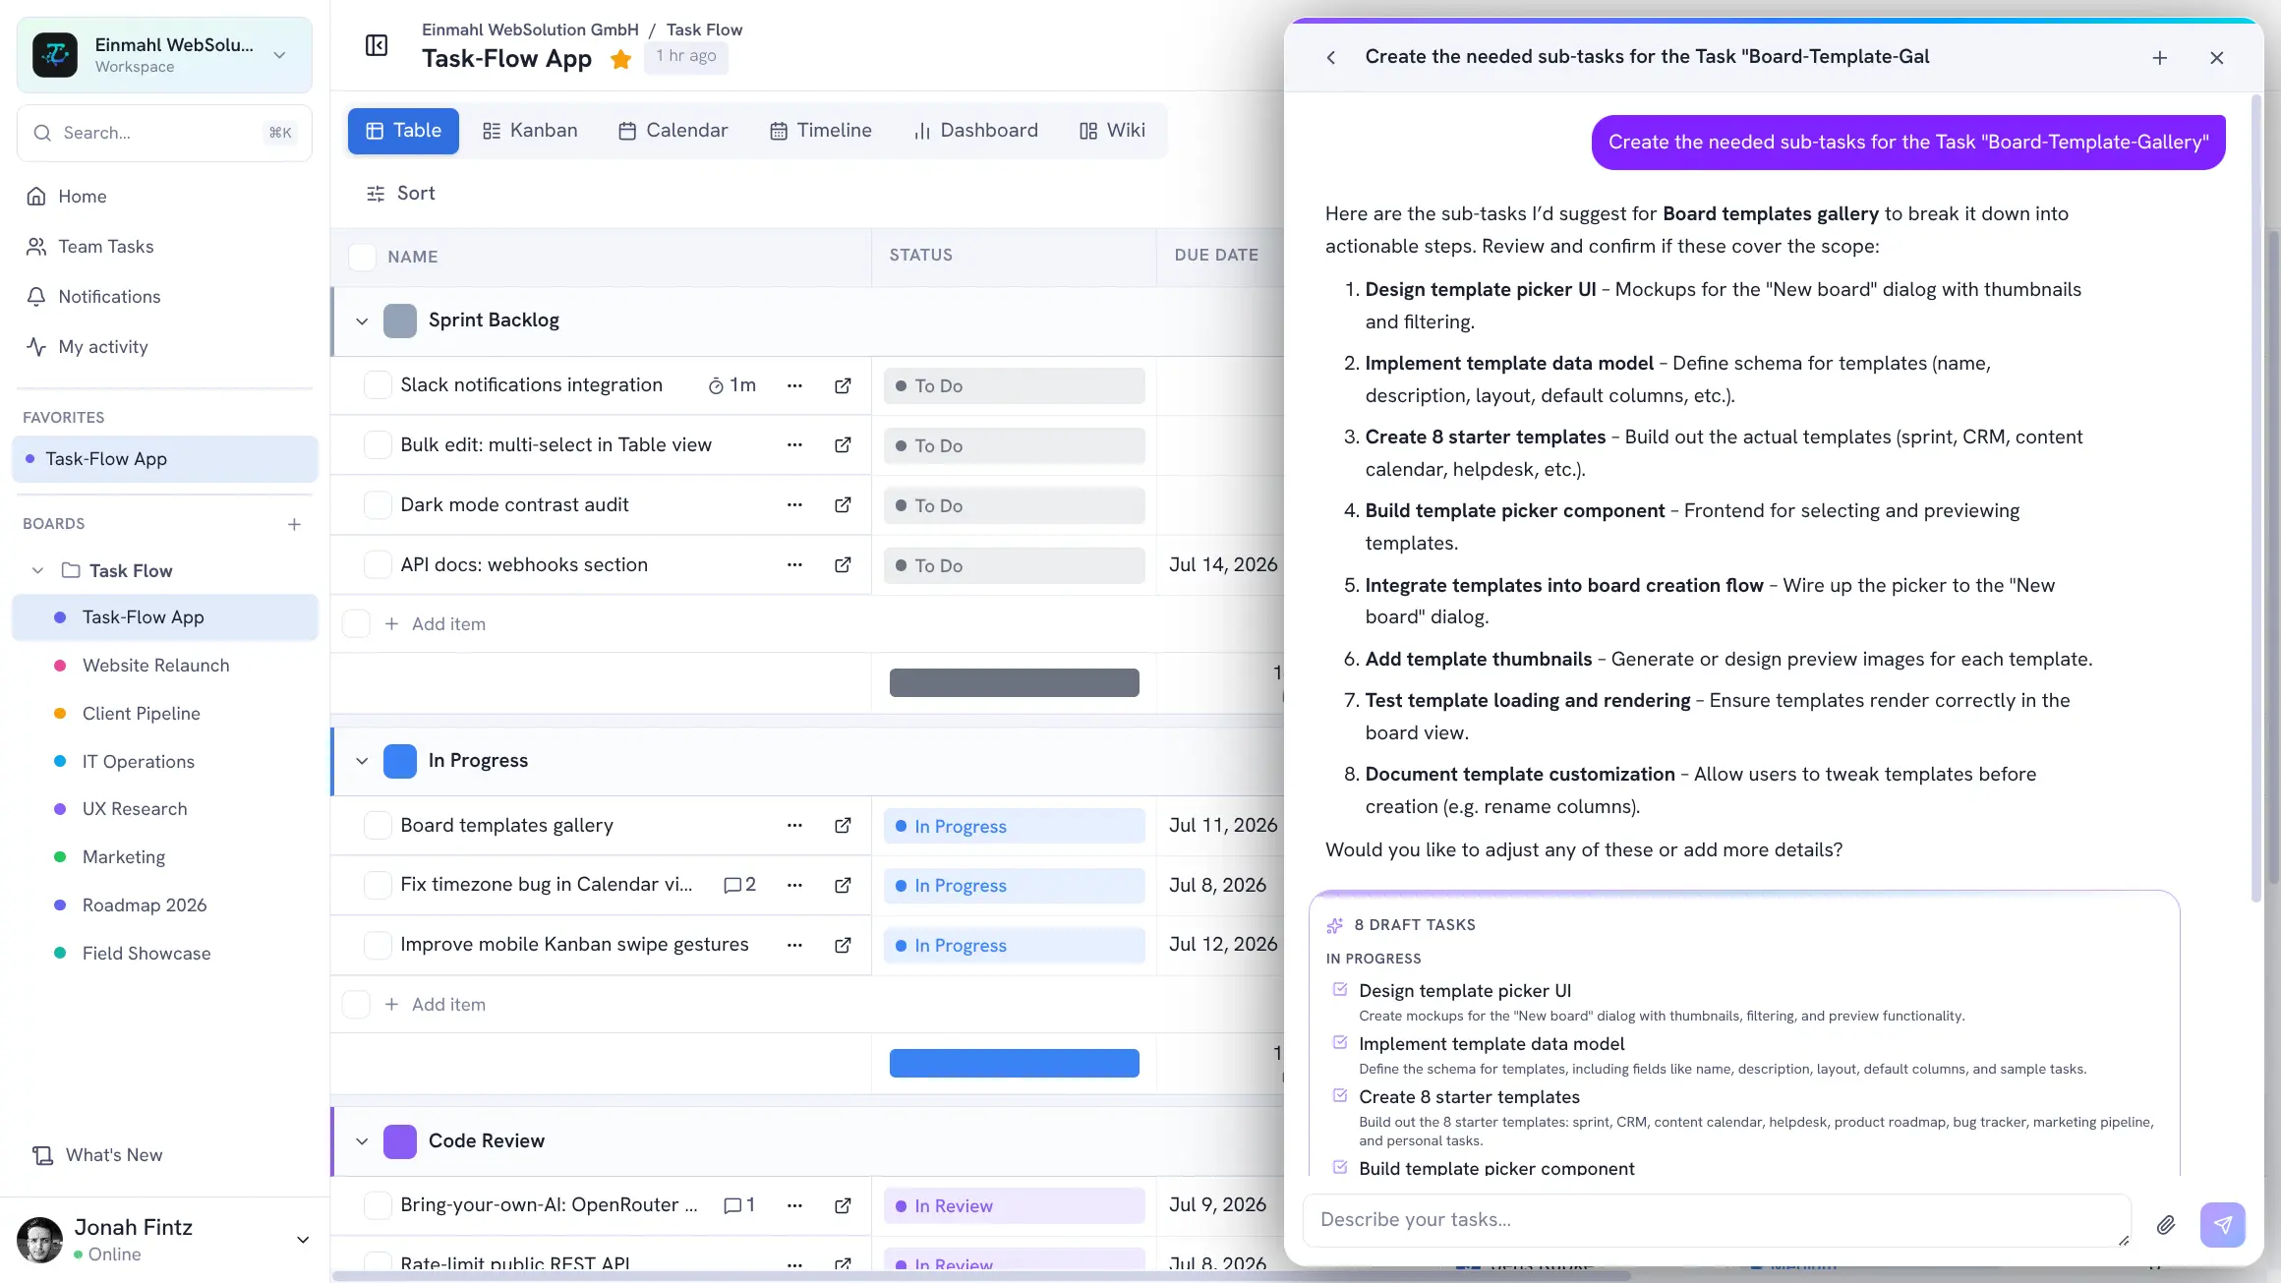The image size is (2281, 1283).
Task: Switch to the Timeline view tab
Action: (821, 131)
